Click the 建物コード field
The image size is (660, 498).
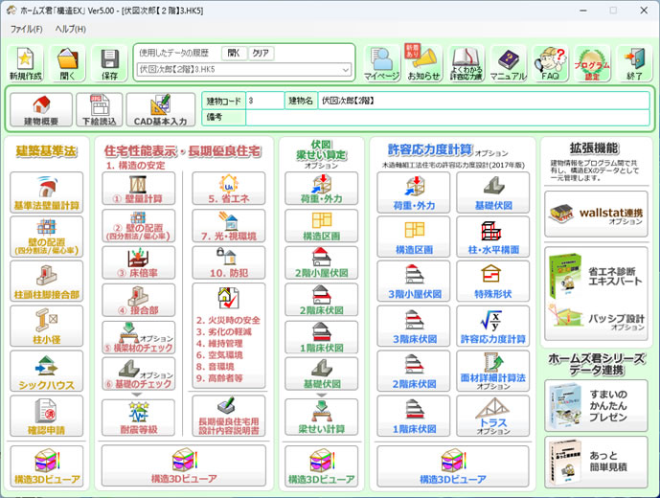(x=265, y=101)
